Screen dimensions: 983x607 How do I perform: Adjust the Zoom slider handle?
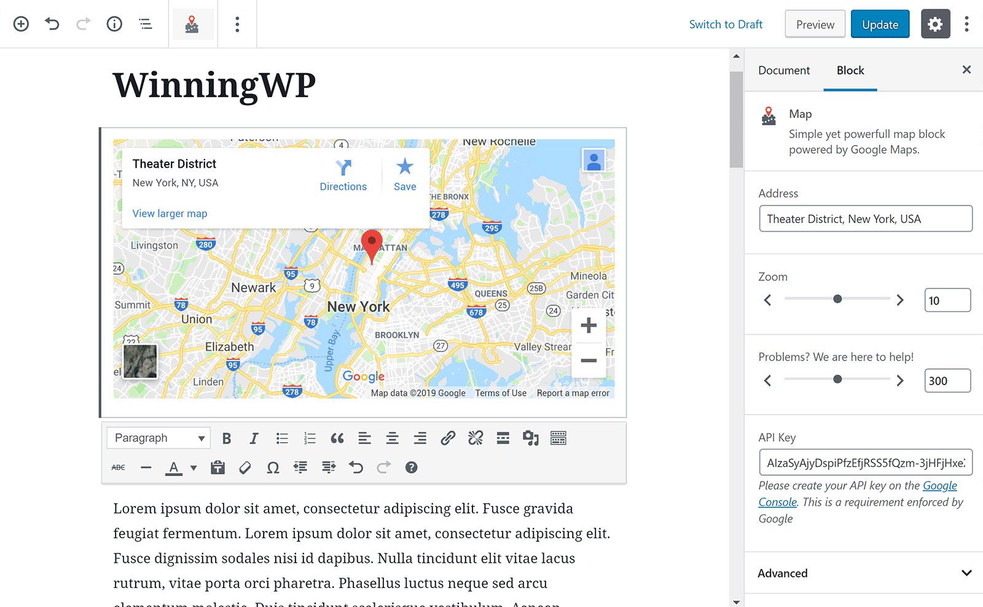837,299
